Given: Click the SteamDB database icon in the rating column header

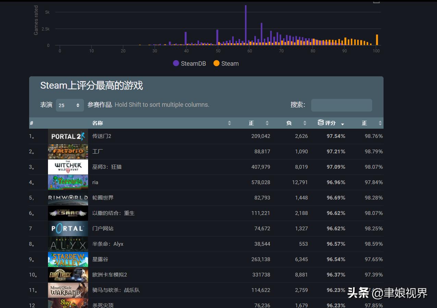Looking at the screenshot, I should click(321, 123).
